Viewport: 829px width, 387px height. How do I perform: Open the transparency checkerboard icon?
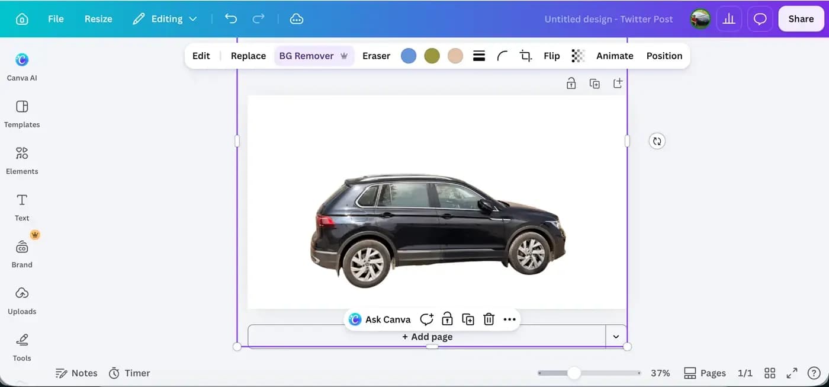[578, 56]
